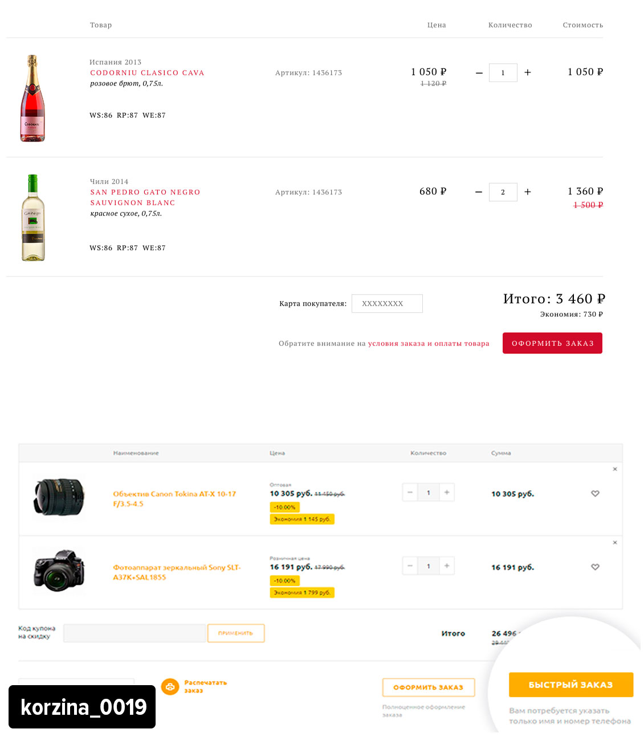This screenshot has height=741, width=644.
Task: Increase quantity of San Pedro Gato Negro
Action: coord(528,192)
